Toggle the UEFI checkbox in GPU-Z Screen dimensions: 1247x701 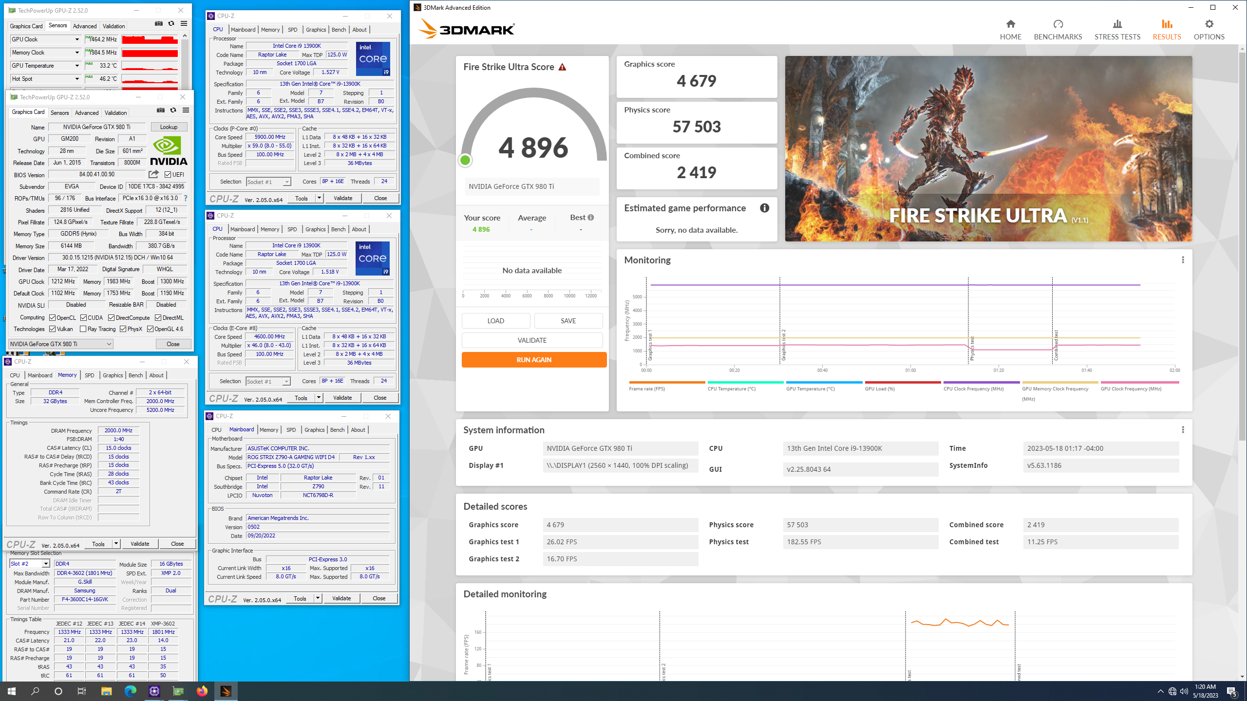[168, 174]
